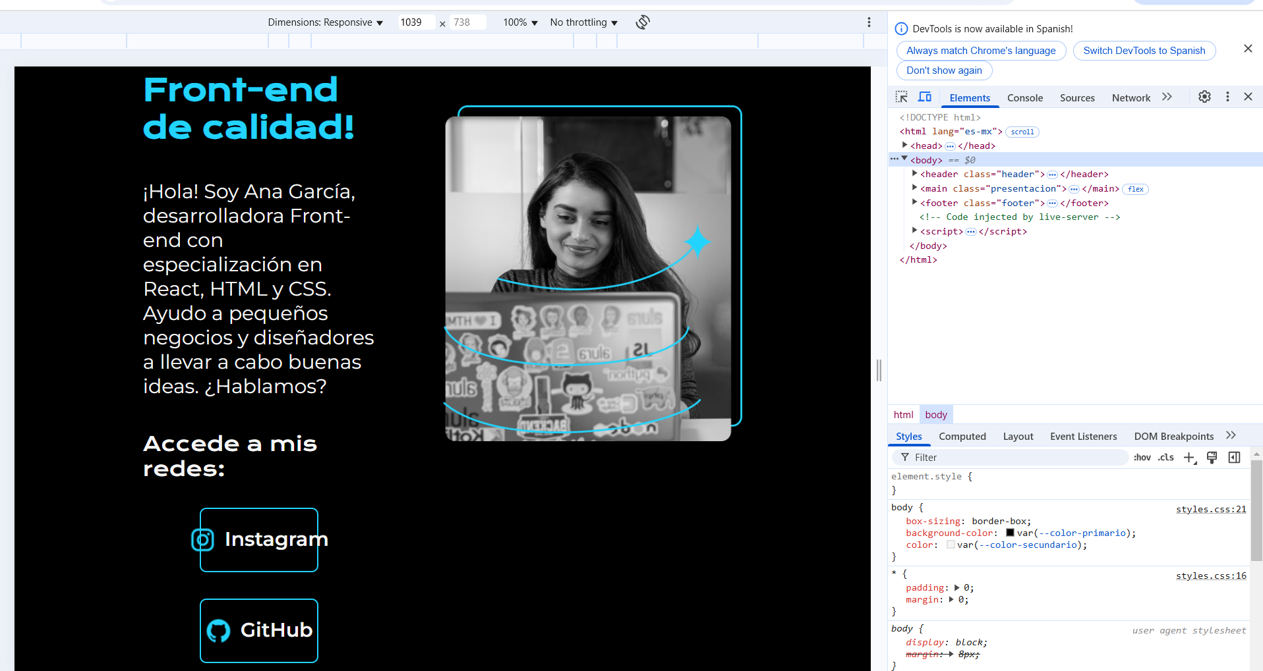Image resolution: width=1263 pixels, height=671 pixels.
Task: Switch to the Console tab
Action: [1025, 98]
